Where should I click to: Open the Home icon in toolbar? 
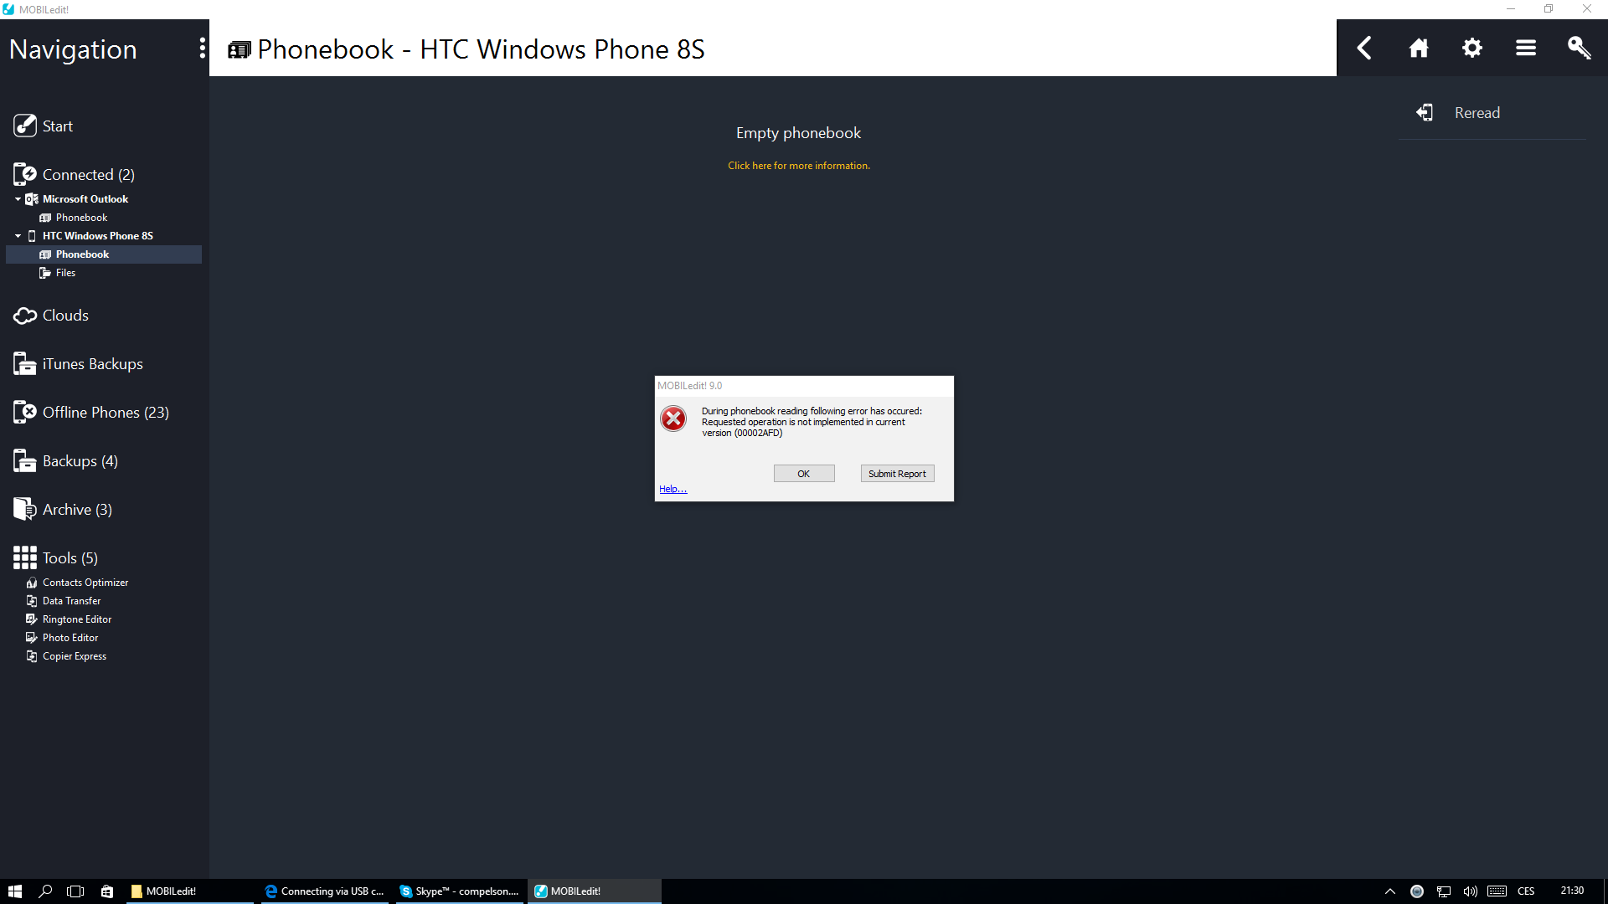[1418, 49]
